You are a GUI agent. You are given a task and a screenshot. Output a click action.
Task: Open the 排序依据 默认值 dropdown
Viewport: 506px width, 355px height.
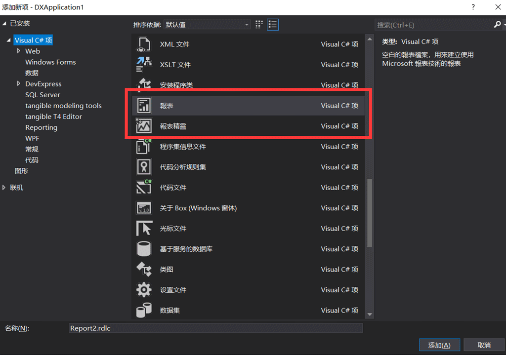[x=207, y=25]
